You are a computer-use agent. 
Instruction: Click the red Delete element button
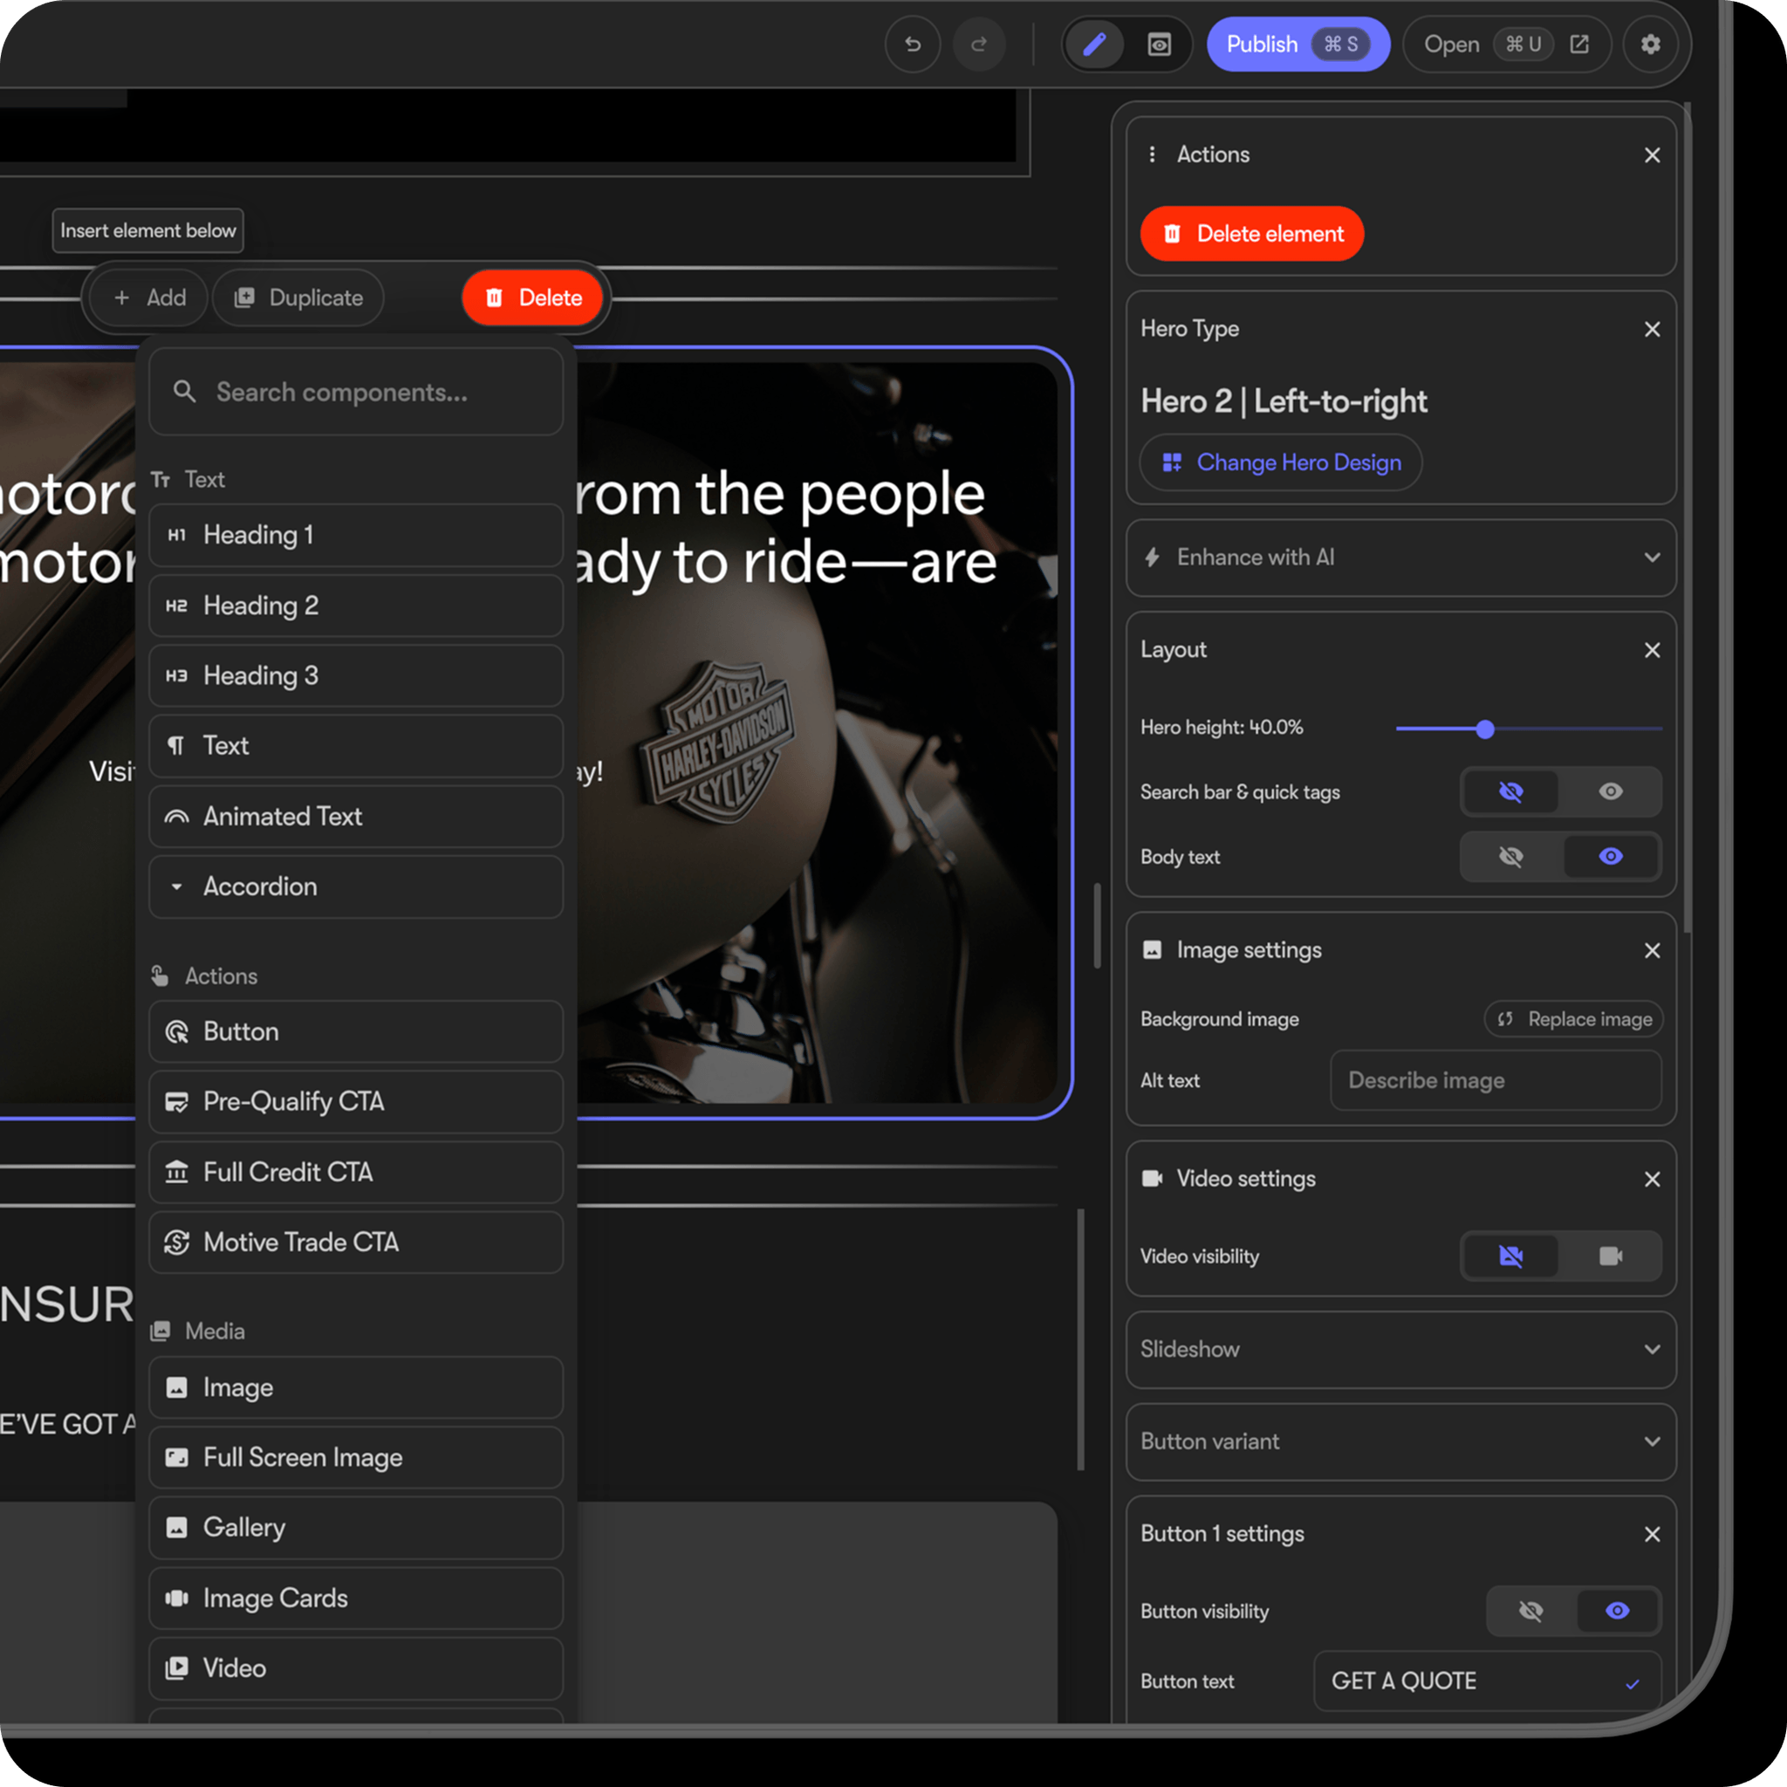[x=1251, y=234]
